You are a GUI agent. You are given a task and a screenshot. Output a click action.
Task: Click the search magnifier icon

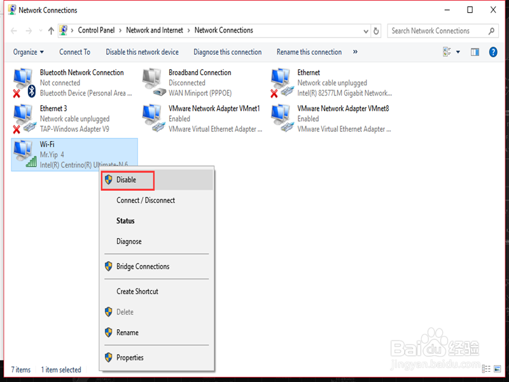[x=491, y=31]
